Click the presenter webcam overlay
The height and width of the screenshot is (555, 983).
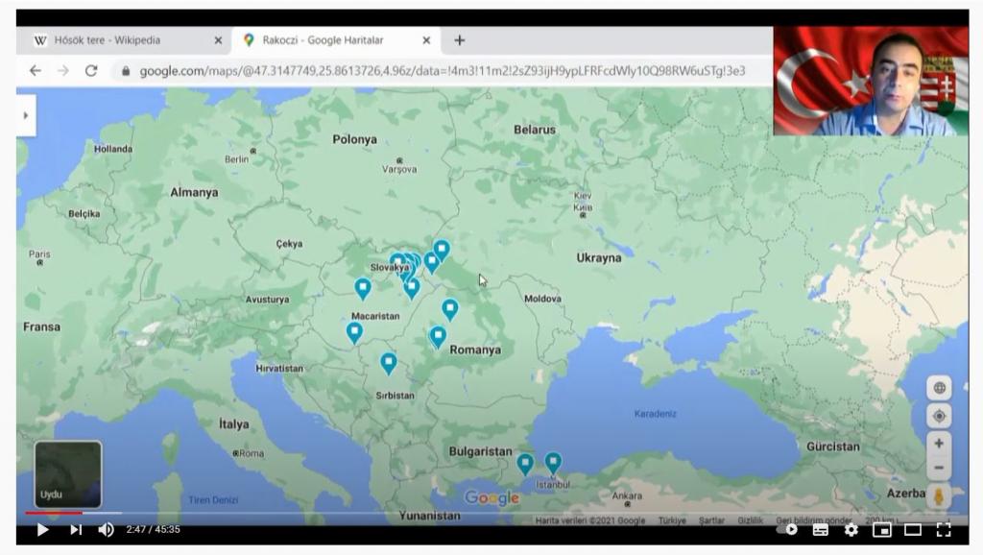[871, 81]
